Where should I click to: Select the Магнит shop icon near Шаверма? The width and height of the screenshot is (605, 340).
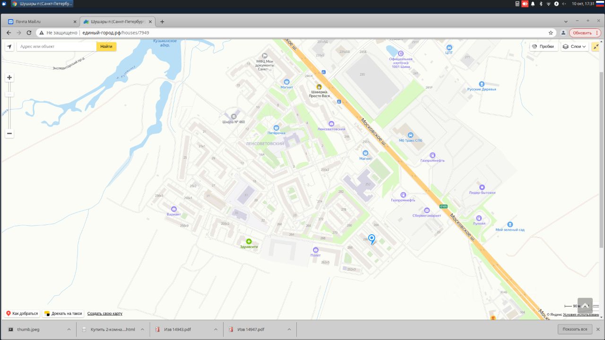coord(286,82)
